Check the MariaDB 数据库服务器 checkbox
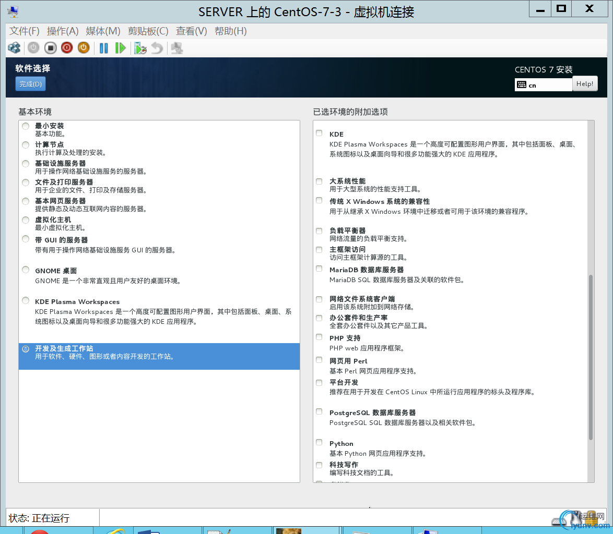Image resolution: width=613 pixels, height=534 pixels. coord(320,269)
